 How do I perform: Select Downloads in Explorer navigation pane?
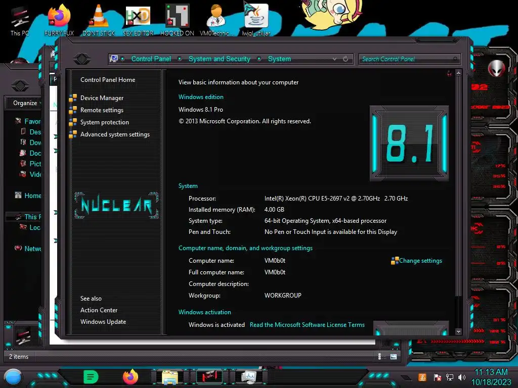click(31, 142)
